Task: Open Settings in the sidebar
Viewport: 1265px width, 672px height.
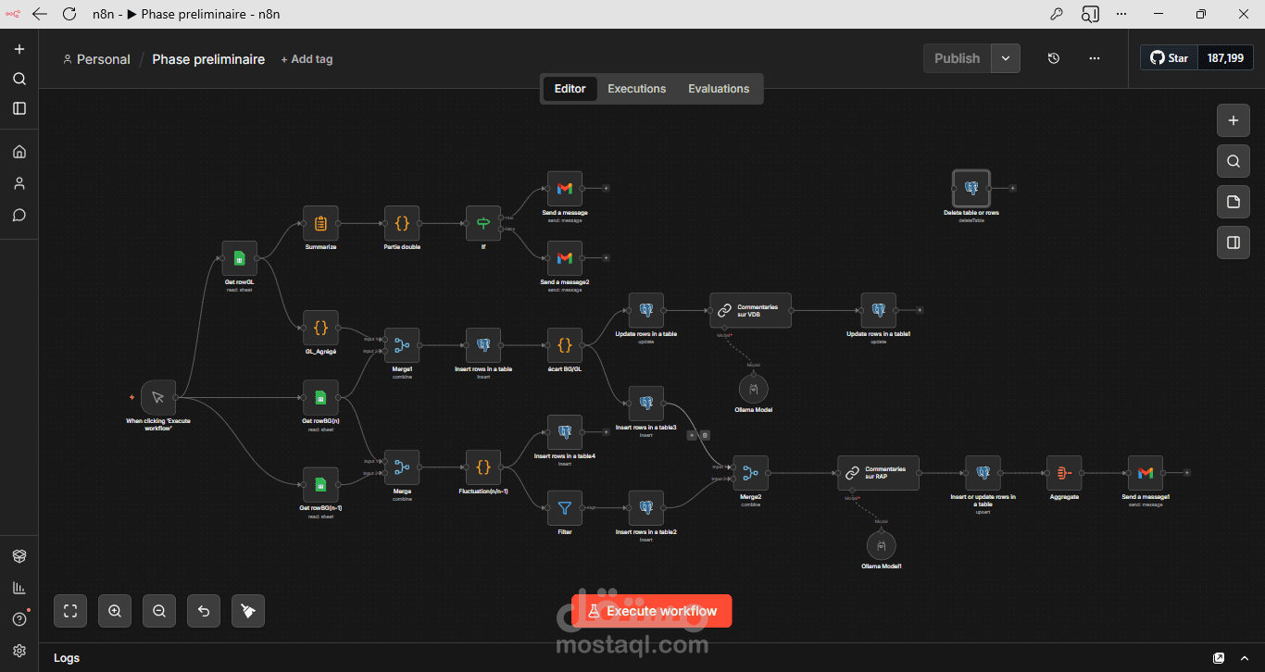Action: click(19, 651)
